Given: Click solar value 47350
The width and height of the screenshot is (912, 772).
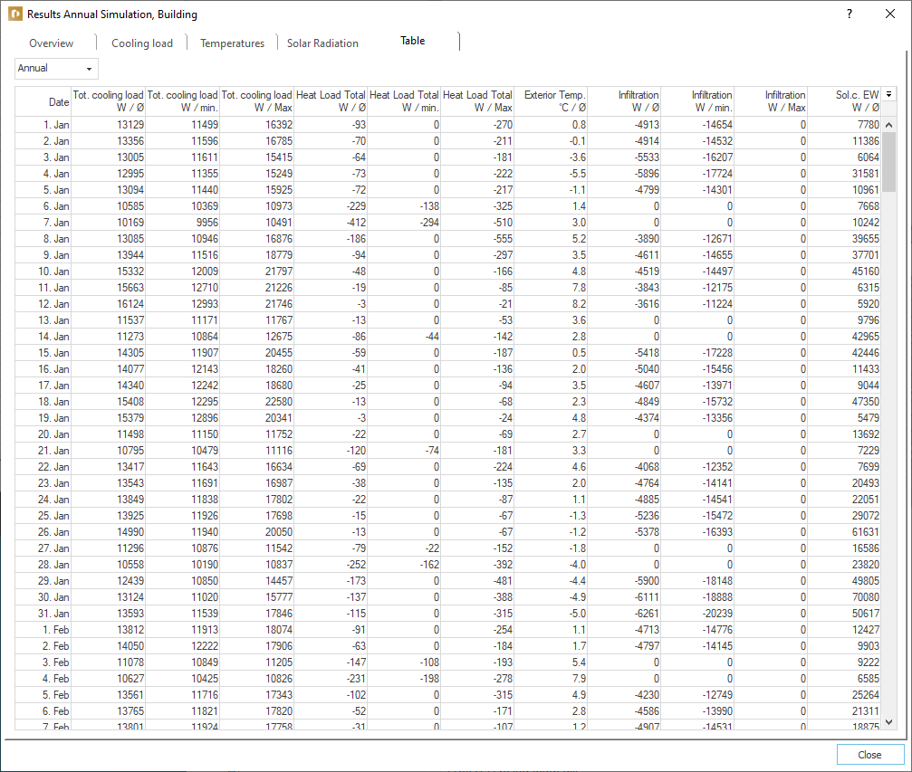Looking at the screenshot, I should coord(845,402).
